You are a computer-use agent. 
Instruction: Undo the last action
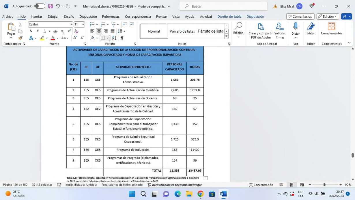[x=58, y=6]
